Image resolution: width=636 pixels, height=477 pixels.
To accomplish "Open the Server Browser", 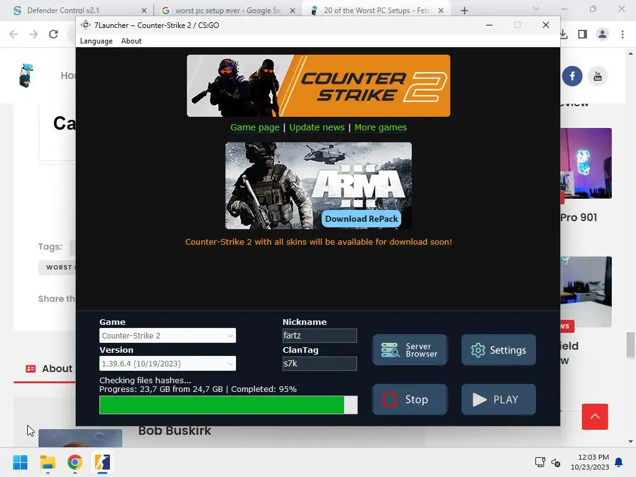I will tap(410, 350).
